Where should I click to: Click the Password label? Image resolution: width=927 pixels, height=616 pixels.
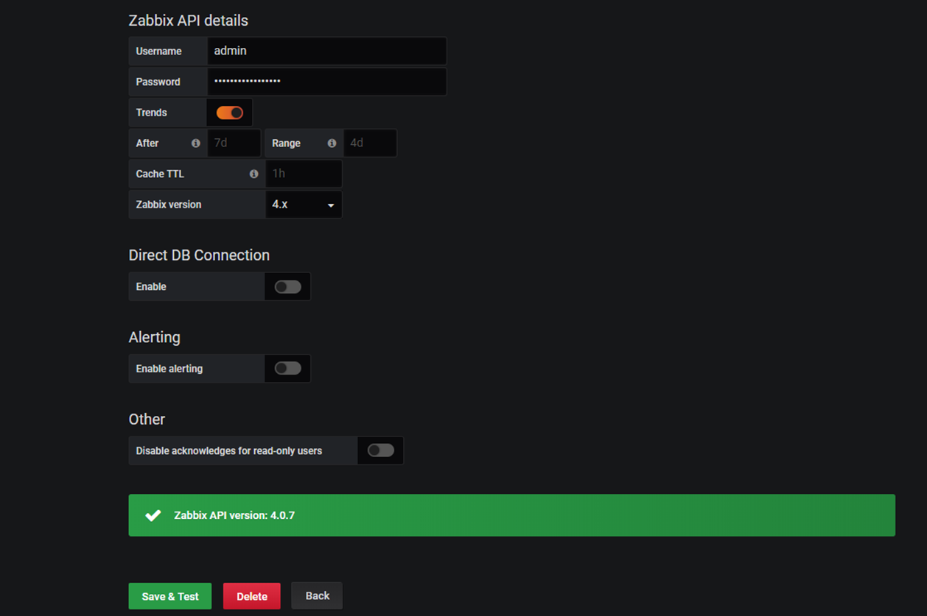coord(158,82)
